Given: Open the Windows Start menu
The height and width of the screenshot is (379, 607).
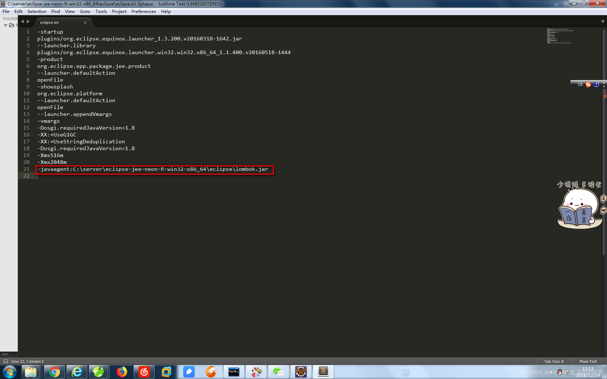Looking at the screenshot, I should [10, 372].
